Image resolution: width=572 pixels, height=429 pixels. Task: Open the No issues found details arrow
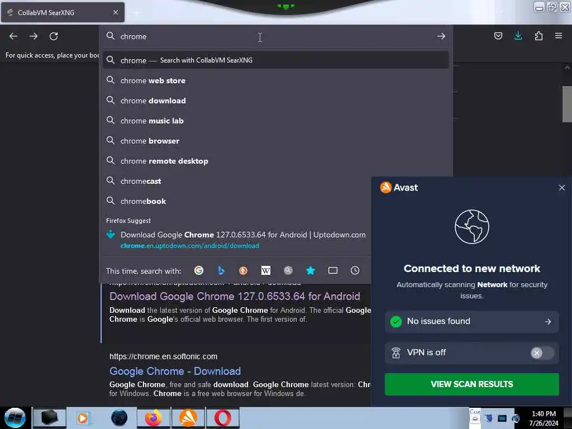[x=548, y=321]
